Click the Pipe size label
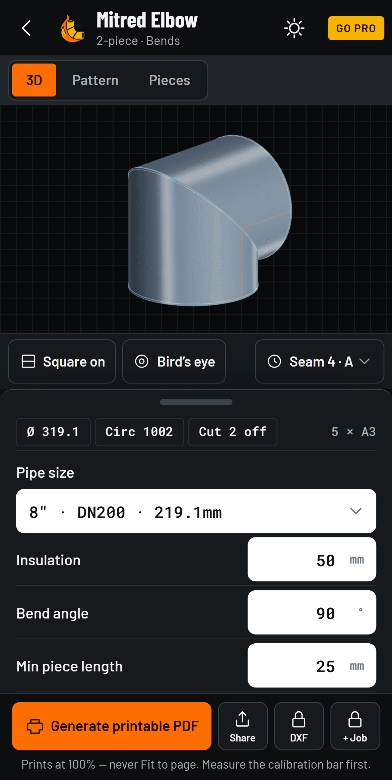Viewport: 392px width, 780px height. 45,473
